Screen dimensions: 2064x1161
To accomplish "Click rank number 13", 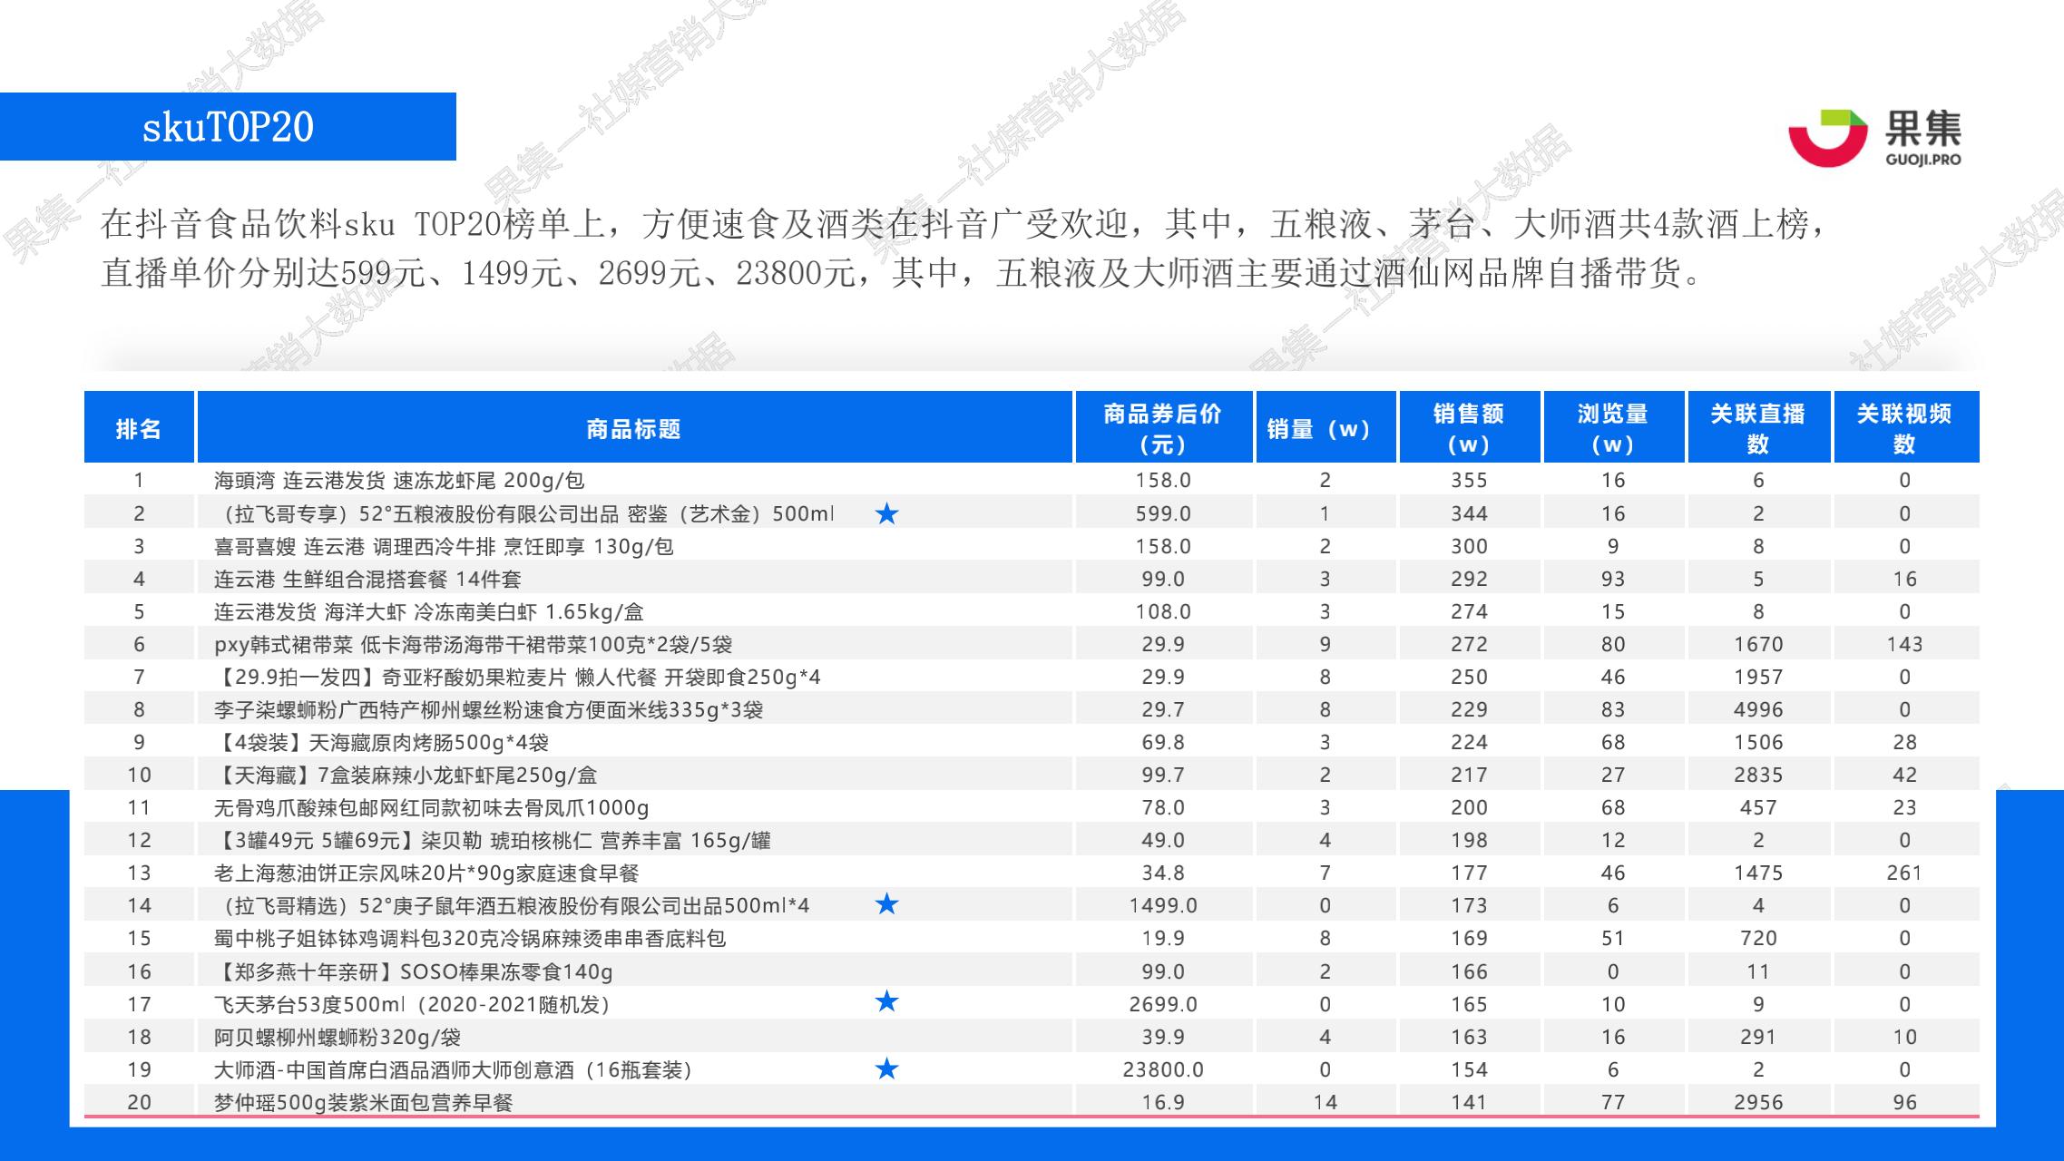I will pyautogui.click(x=139, y=873).
